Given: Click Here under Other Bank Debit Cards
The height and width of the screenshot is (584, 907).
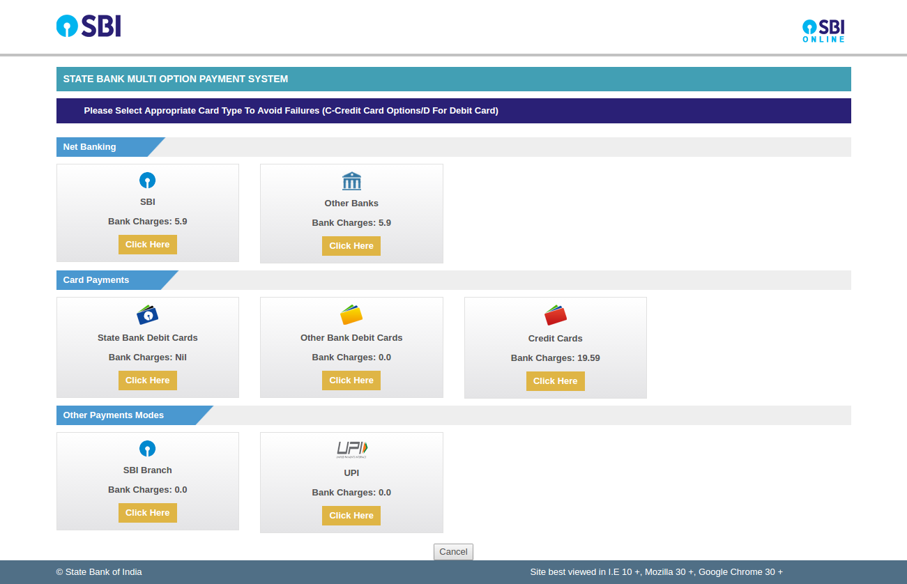Looking at the screenshot, I should point(351,381).
